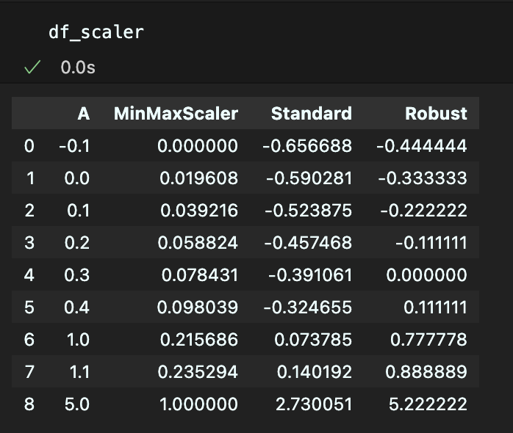
Task: Click Robust value 0.888889
Action: (x=426, y=371)
